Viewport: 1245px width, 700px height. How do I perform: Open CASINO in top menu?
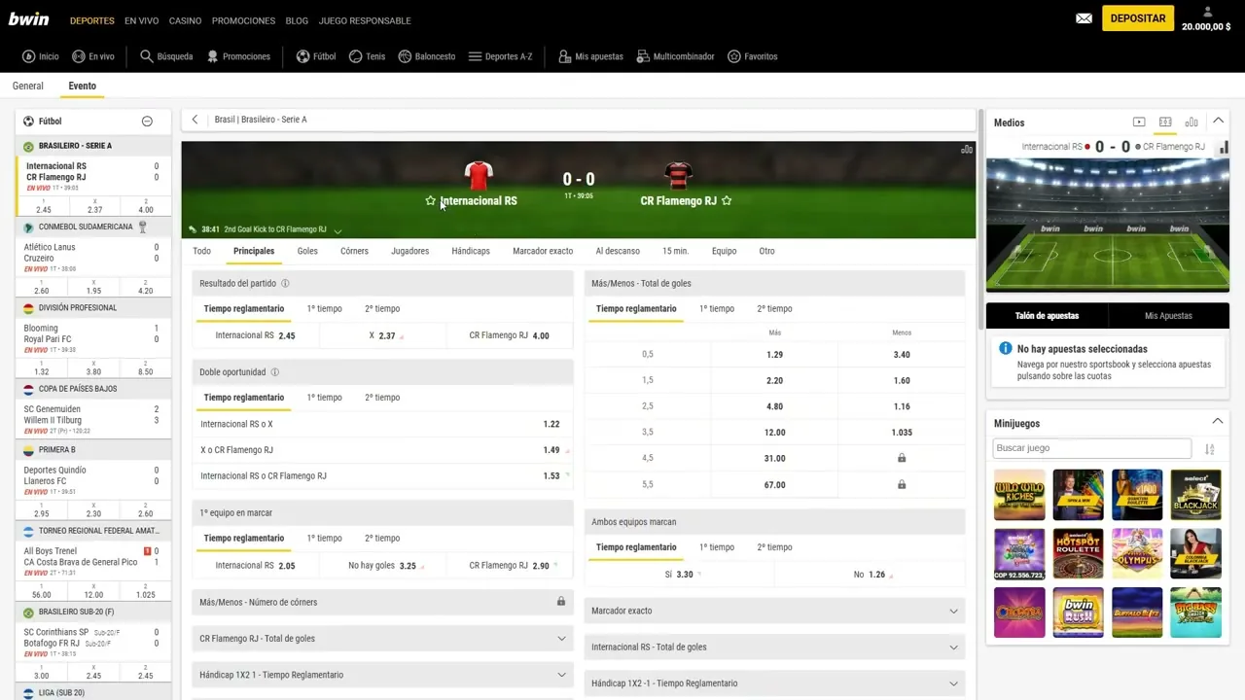[x=185, y=20]
